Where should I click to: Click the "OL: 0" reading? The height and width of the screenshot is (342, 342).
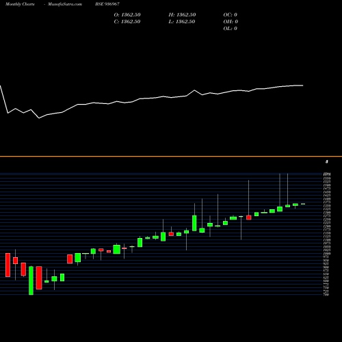point(230,29)
